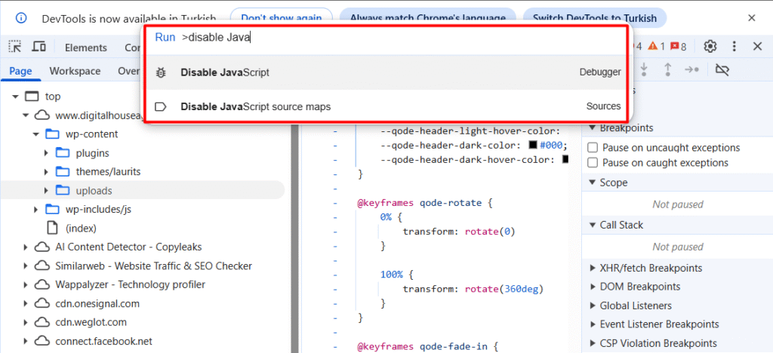The width and height of the screenshot is (773, 353).
Task: Click the deactivate breakpoints icon
Action: click(722, 70)
